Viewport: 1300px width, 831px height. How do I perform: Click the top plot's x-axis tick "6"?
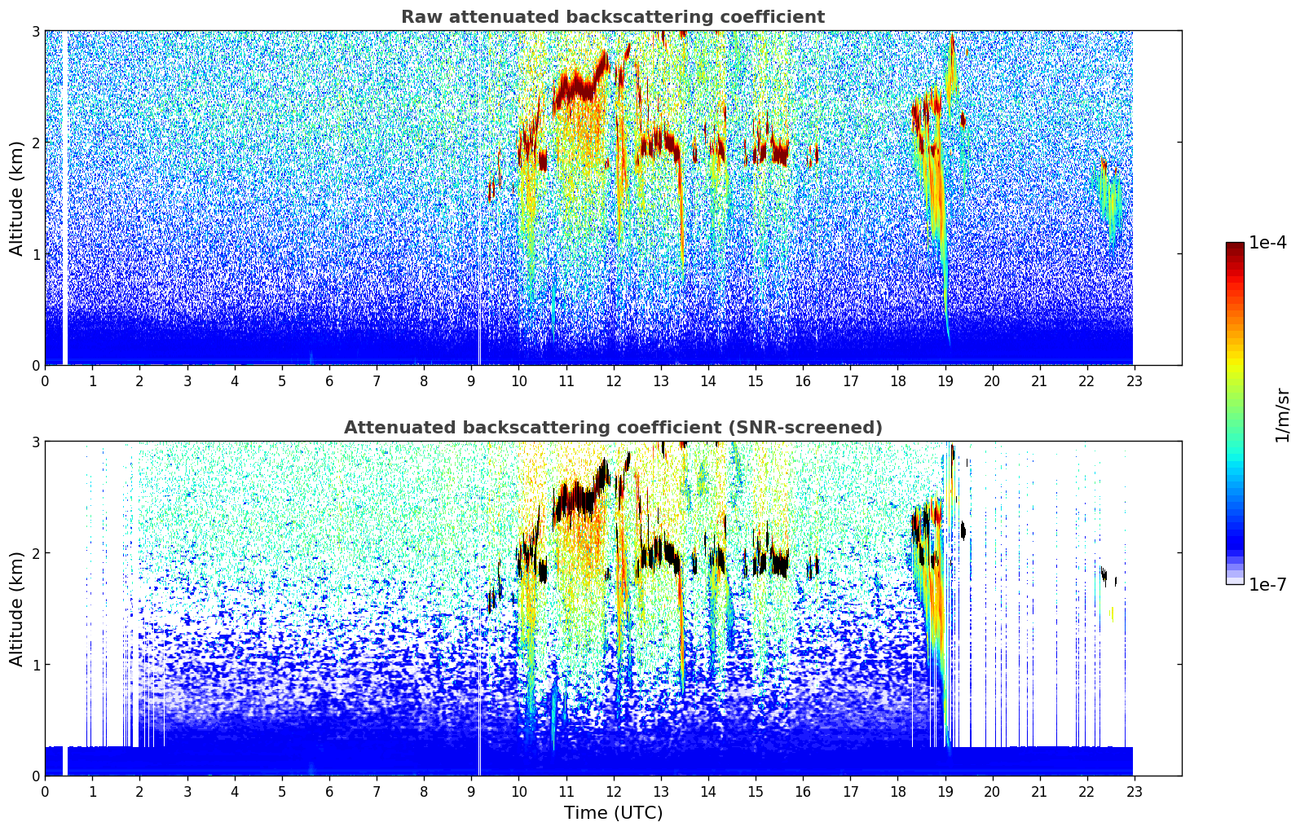click(329, 380)
